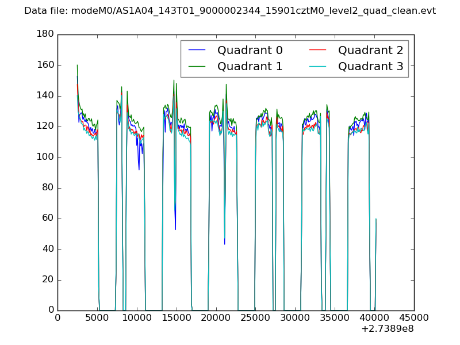Click the 10000 tick label on x-axis

137,317
